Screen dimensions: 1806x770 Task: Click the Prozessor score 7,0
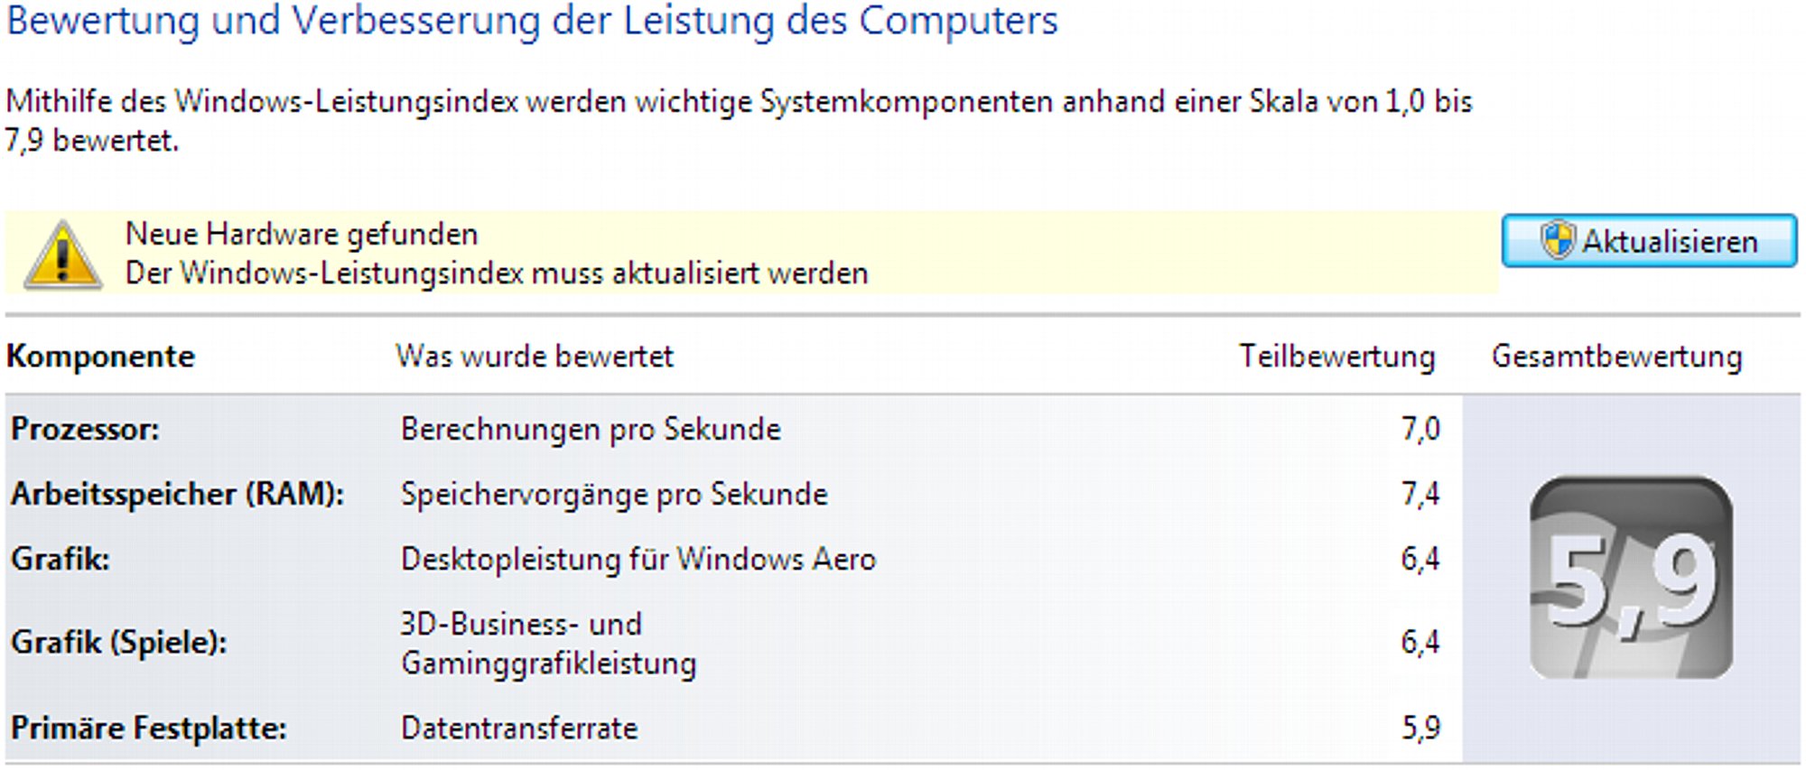1420,429
